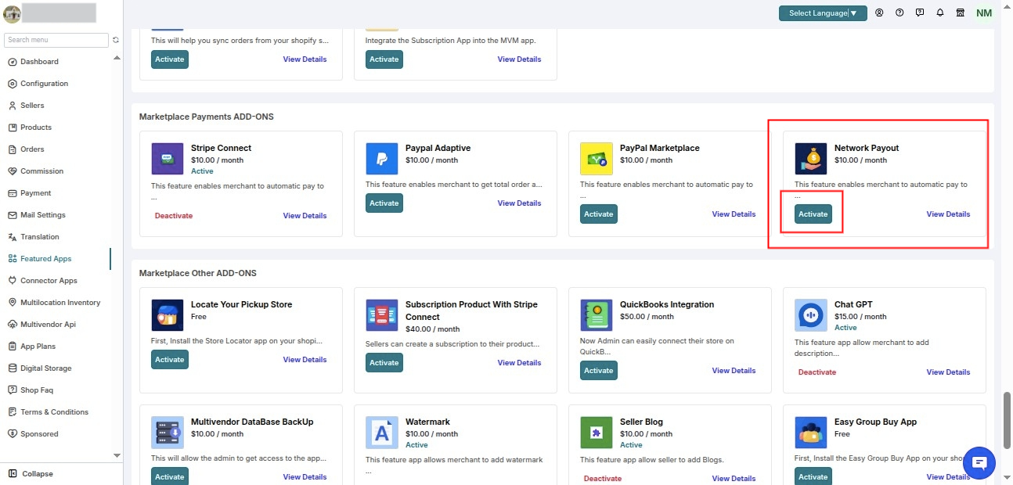Image resolution: width=1013 pixels, height=485 pixels.
Task: Click the sidebar scroll up arrow
Action: pyautogui.click(x=117, y=58)
